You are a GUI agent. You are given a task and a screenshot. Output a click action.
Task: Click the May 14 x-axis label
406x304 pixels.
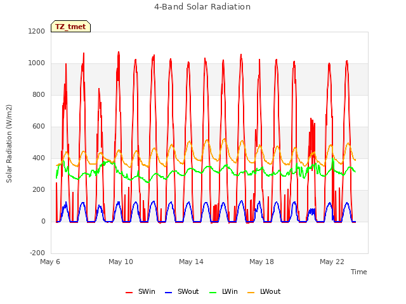191,262
